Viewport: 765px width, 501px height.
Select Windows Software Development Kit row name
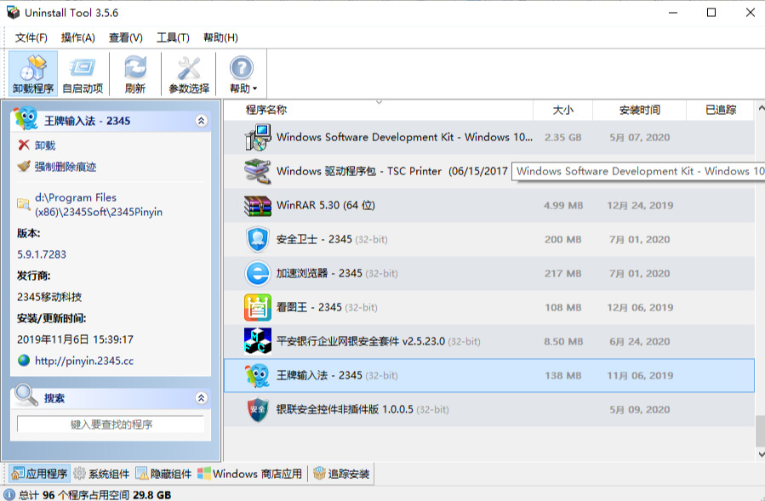pyautogui.click(x=404, y=137)
